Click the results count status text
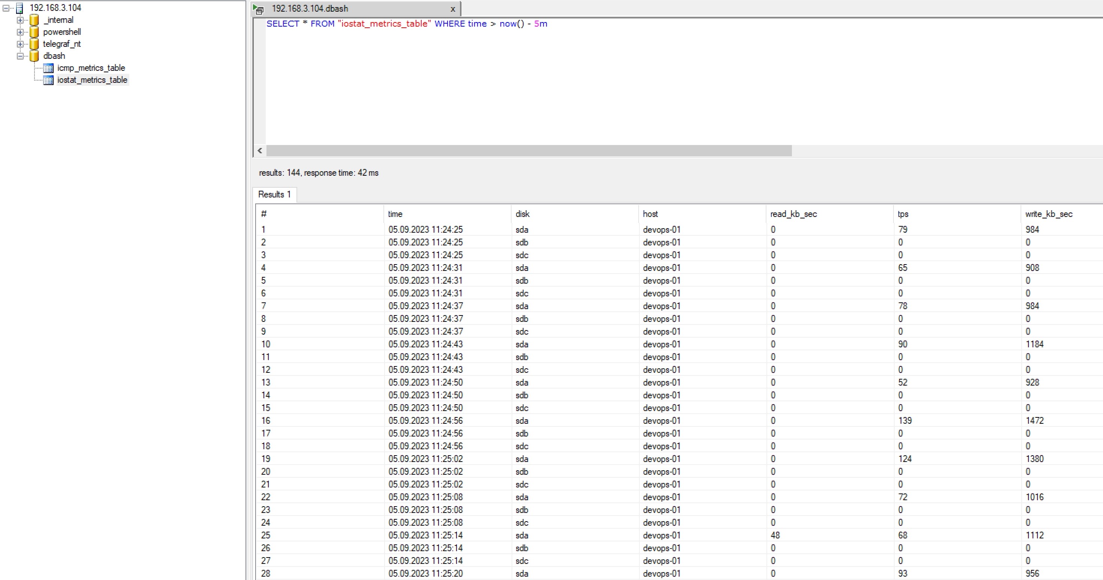Viewport: 1103px width, 580px height. click(319, 173)
